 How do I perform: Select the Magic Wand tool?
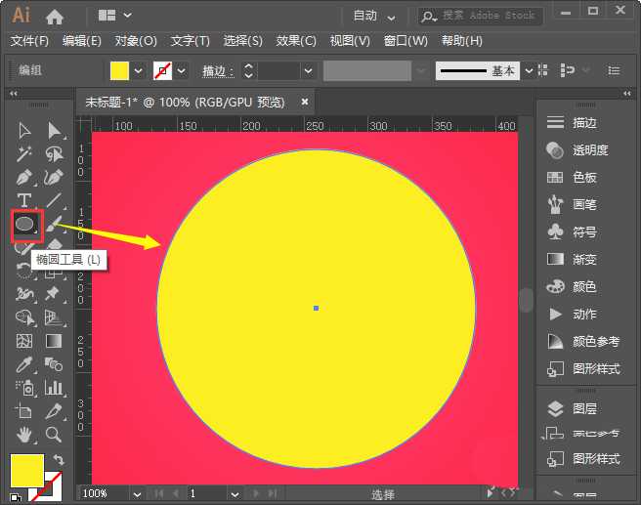24,153
